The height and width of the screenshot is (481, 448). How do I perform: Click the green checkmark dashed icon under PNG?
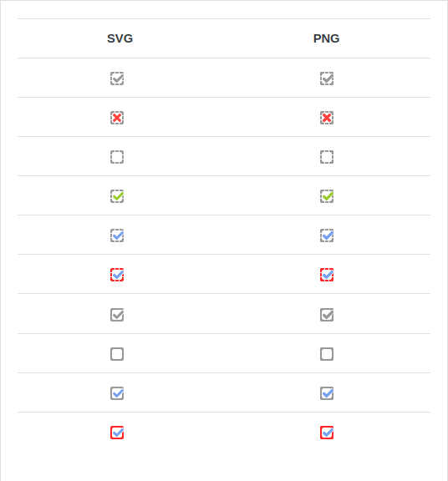pyautogui.click(x=327, y=196)
